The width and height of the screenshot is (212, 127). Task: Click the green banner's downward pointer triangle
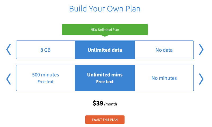tap(105, 35)
